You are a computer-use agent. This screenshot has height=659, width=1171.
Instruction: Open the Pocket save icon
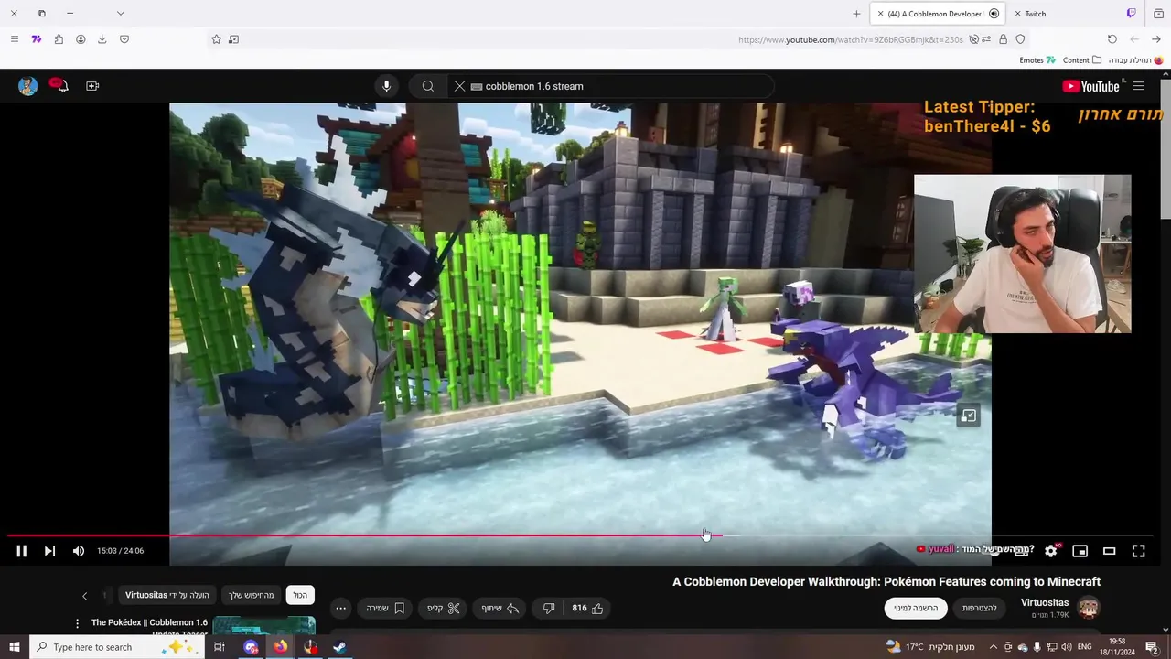(x=124, y=39)
